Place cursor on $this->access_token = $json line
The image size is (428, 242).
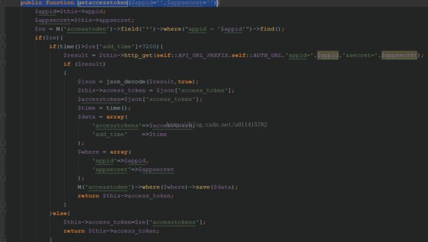(x=156, y=90)
